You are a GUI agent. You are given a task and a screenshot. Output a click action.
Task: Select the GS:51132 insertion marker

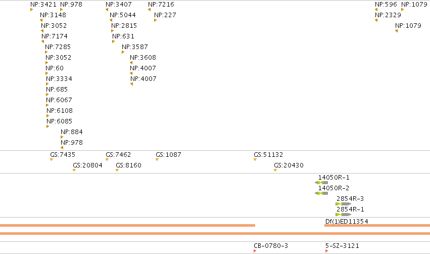(x=255, y=160)
